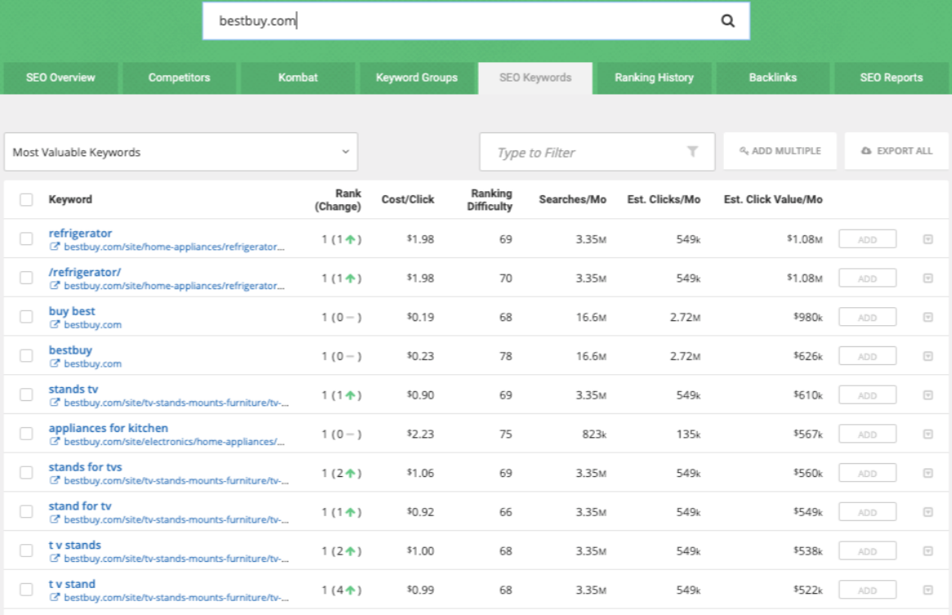Check the stand for tv row

click(26, 511)
